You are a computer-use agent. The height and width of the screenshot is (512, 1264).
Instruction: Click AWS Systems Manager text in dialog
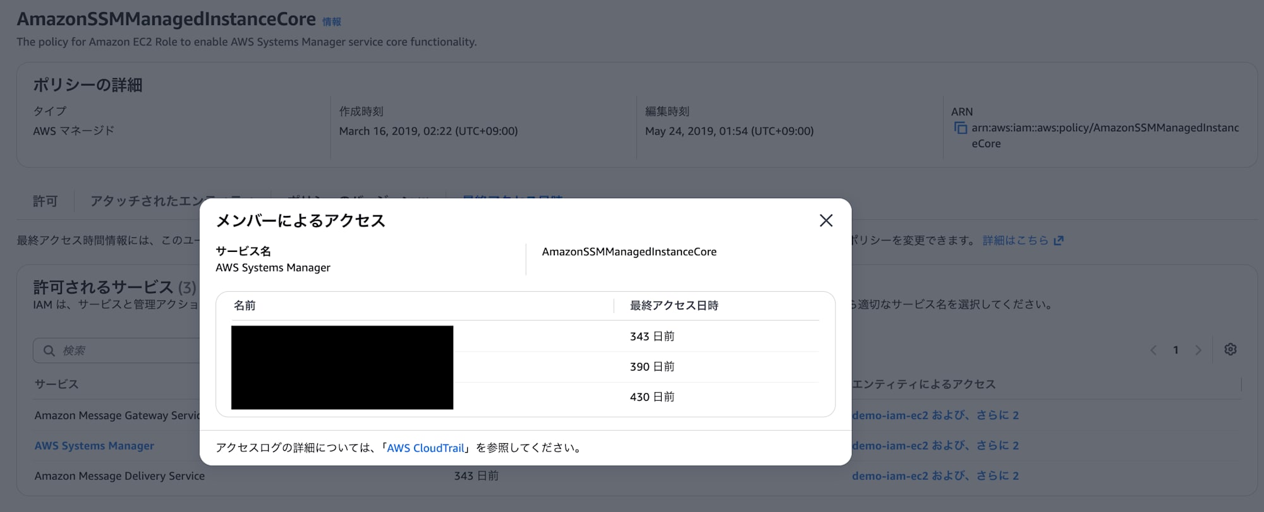coord(273,268)
